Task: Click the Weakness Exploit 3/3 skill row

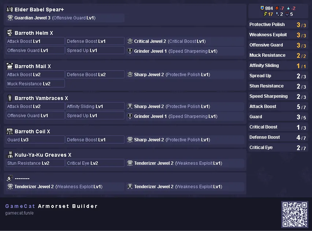Action: [278, 35]
